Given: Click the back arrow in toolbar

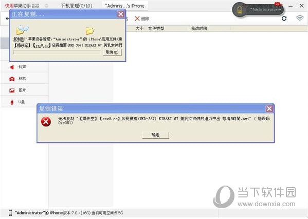Looking at the screenshot, I should [x=7, y=19].
